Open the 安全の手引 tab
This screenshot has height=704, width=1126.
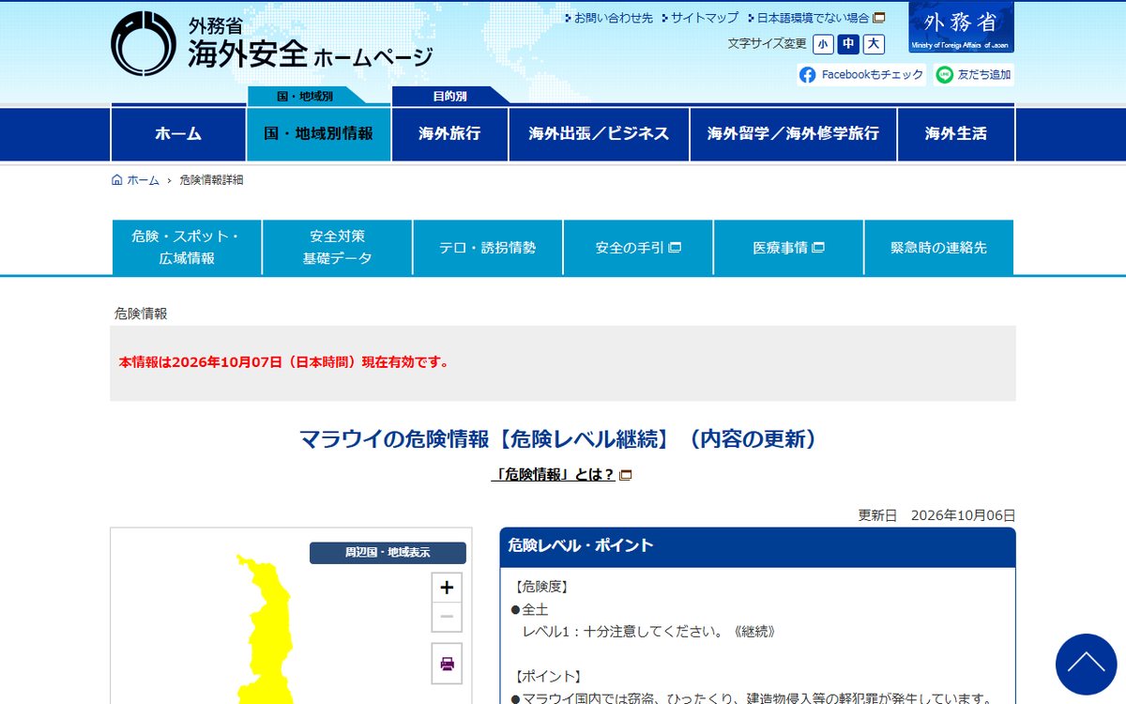pos(638,248)
